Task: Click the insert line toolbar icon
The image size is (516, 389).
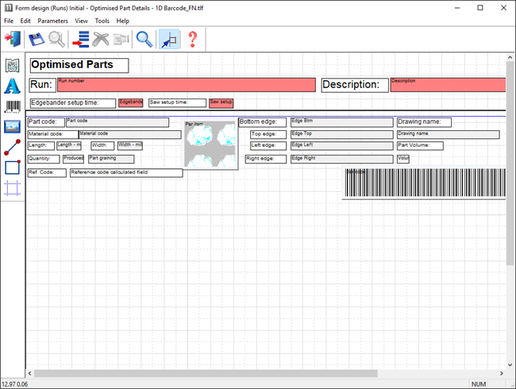Action: [x=80, y=38]
